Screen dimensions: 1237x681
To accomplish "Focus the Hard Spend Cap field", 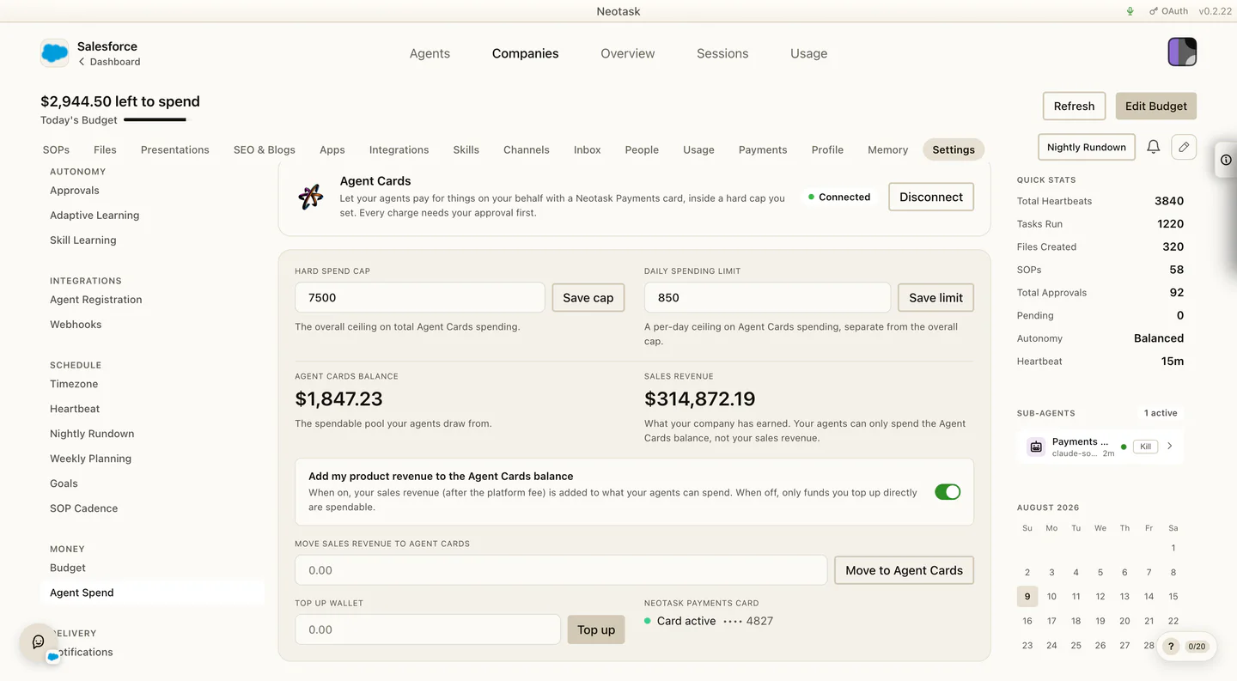I will click(x=420, y=297).
